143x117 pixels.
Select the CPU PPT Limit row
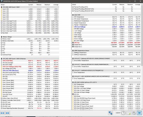30,102
